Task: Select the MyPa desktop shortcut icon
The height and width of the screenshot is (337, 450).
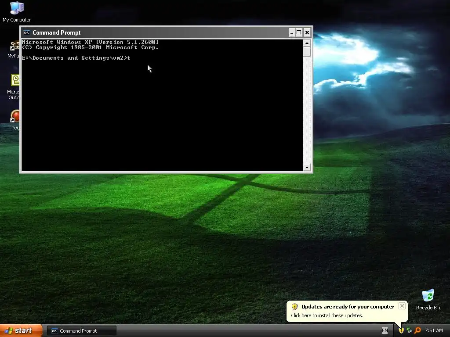Action: (x=14, y=49)
